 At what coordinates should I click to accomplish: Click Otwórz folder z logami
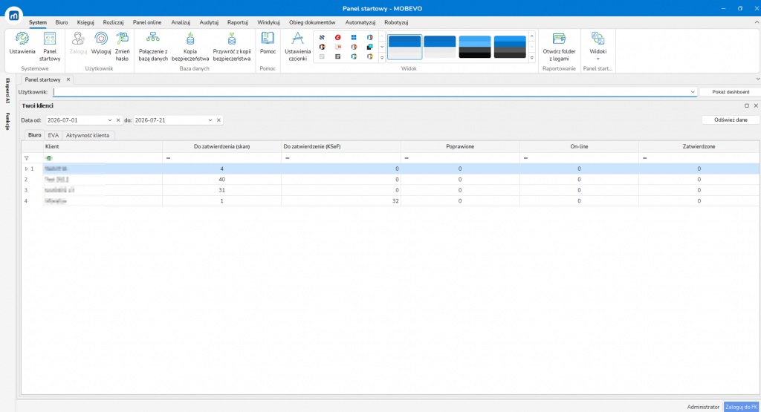559,46
